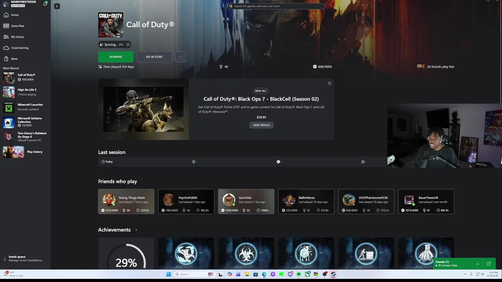Click the info icon next to Syncing
This screenshot has height=282, width=502.
coord(128,45)
